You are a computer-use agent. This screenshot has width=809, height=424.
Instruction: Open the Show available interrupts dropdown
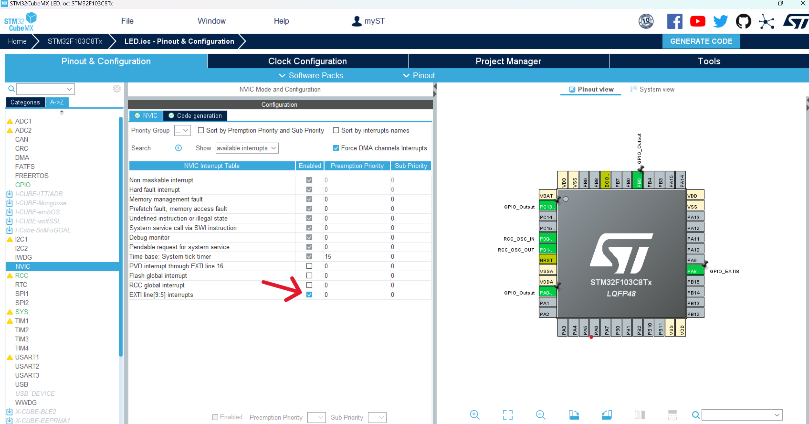pyautogui.click(x=247, y=148)
